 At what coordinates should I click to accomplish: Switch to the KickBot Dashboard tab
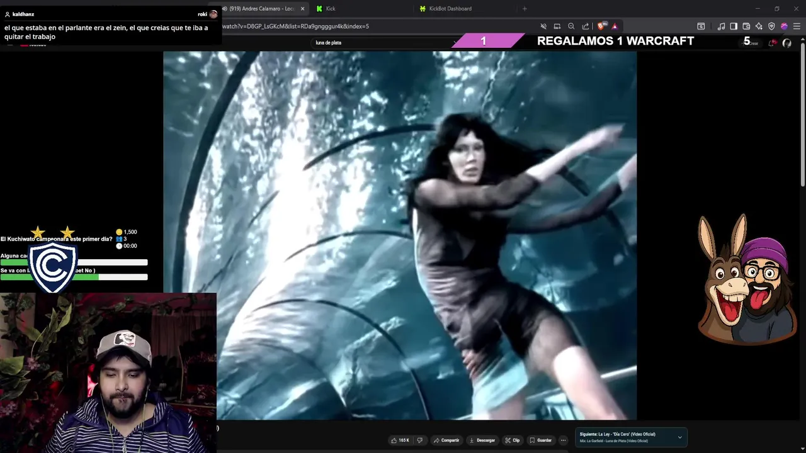[x=466, y=9]
